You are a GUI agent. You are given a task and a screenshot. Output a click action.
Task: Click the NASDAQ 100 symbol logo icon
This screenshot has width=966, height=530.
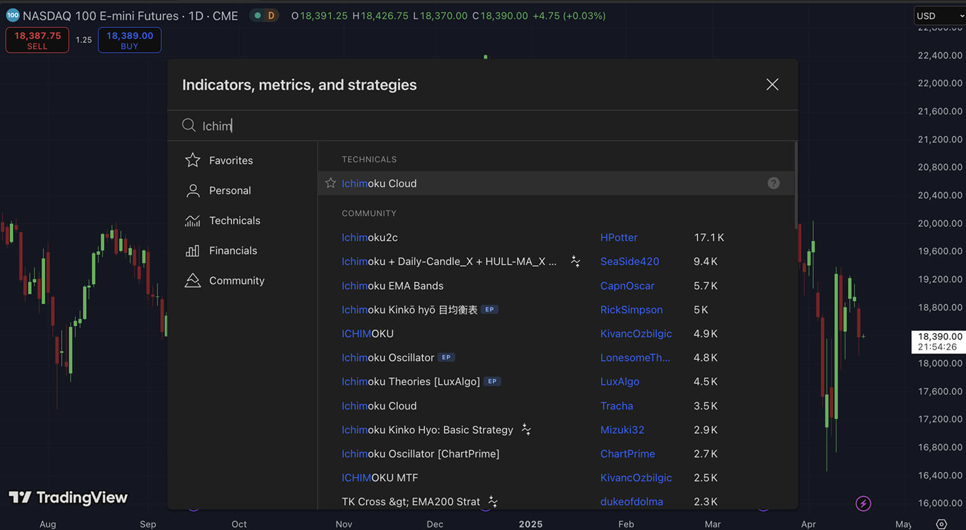13,15
